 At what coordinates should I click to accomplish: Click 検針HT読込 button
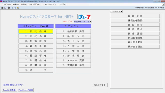click(135, 47)
